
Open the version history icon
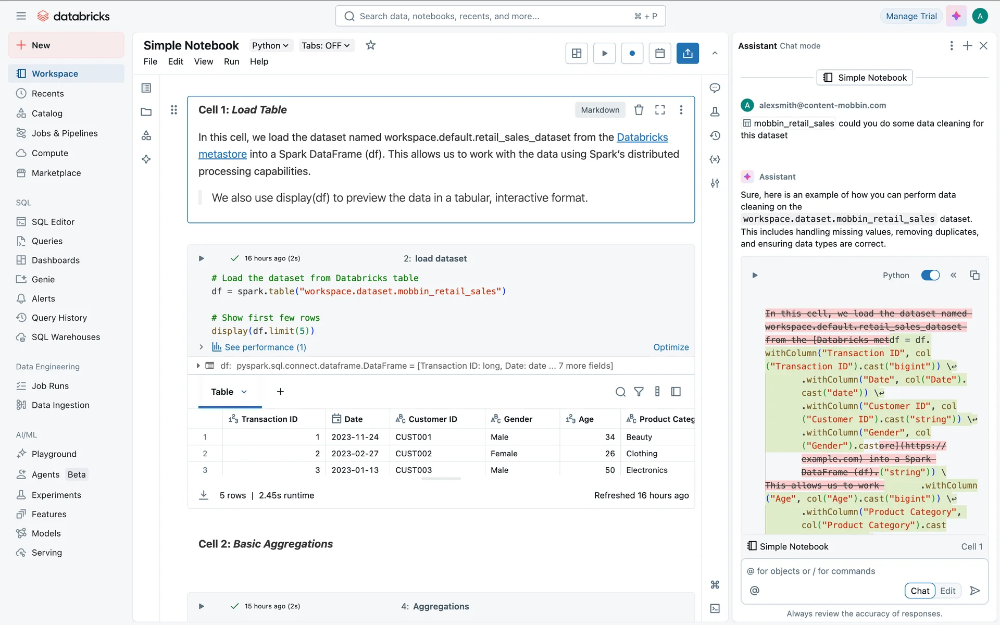(x=715, y=135)
